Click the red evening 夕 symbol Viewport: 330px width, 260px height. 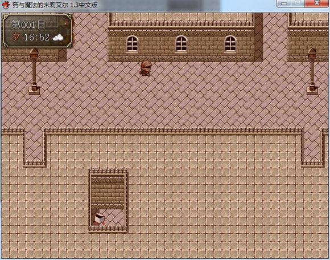(15, 36)
